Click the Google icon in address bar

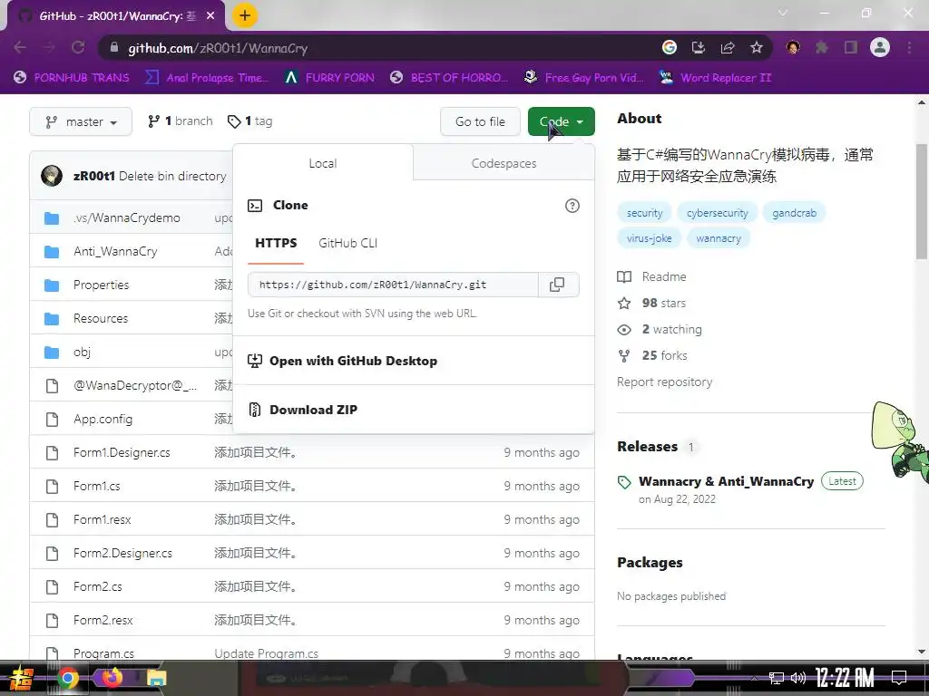click(670, 48)
